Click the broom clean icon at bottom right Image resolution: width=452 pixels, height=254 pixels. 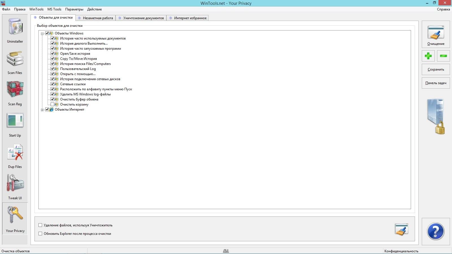(401, 229)
